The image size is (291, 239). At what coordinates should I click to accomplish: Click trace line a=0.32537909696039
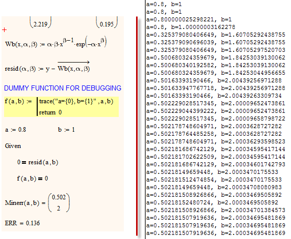(216, 42)
